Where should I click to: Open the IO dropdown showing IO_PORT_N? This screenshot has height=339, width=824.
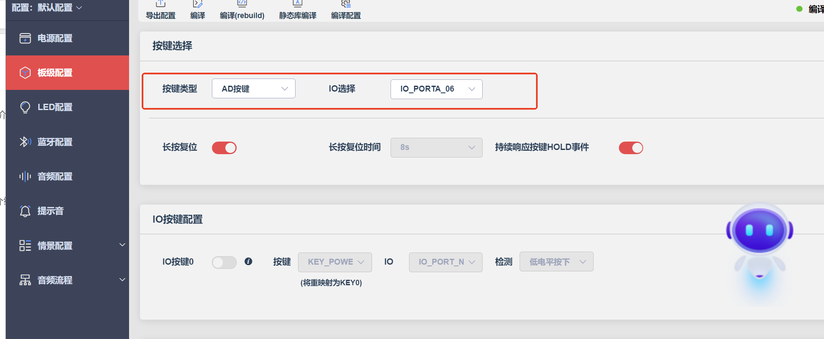point(446,262)
